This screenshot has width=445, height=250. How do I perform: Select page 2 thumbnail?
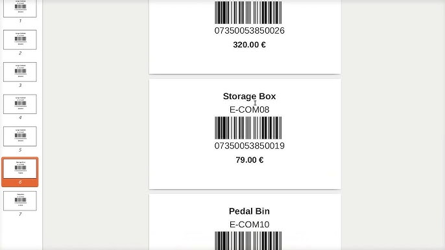pyautogui.click(x=20, y=40)
